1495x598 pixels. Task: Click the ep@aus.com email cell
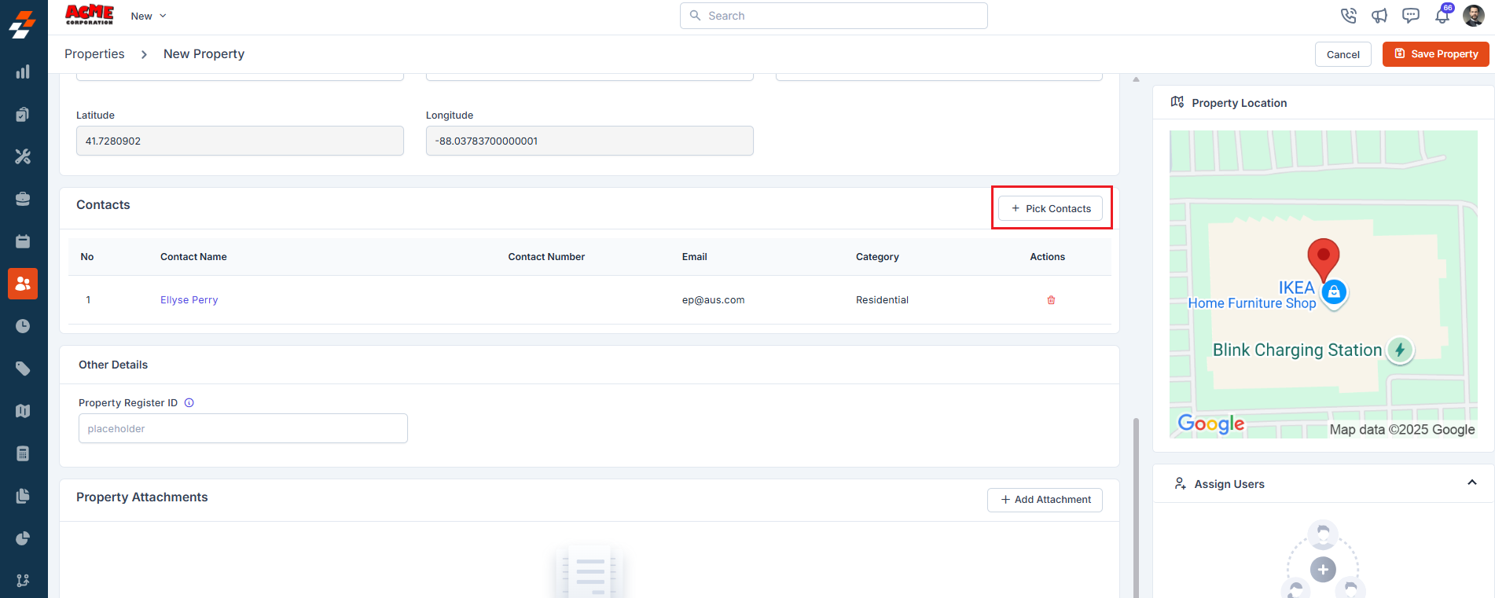pyautogui.click(x=713, y=300)
